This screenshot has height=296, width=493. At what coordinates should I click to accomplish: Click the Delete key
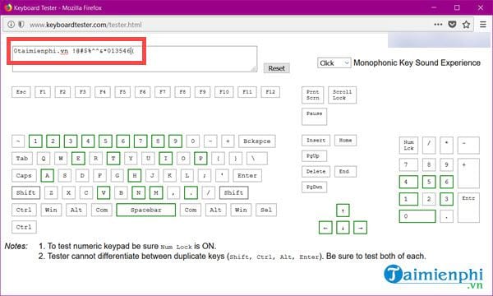coord(316,172)
